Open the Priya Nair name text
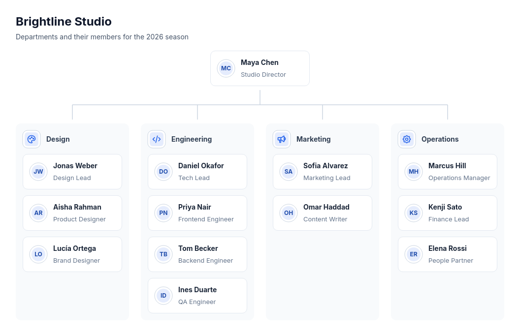This screenshot has height=336, width=520. click(x=195, y=207)
